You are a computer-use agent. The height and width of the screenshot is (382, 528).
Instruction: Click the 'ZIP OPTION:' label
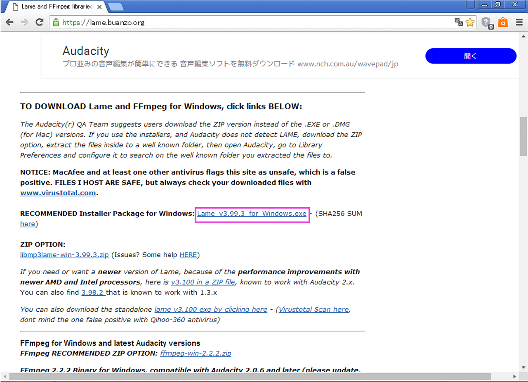click(43, 244)
